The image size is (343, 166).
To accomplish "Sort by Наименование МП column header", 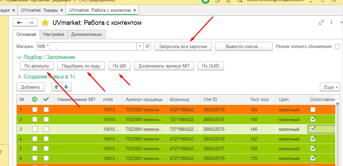I will [x=77, y=100].
